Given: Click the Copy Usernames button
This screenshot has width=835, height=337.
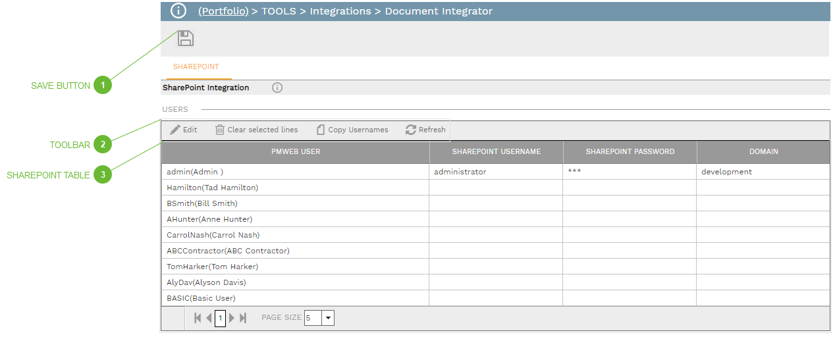Looking at the screenshot, I should click(352, 130).
